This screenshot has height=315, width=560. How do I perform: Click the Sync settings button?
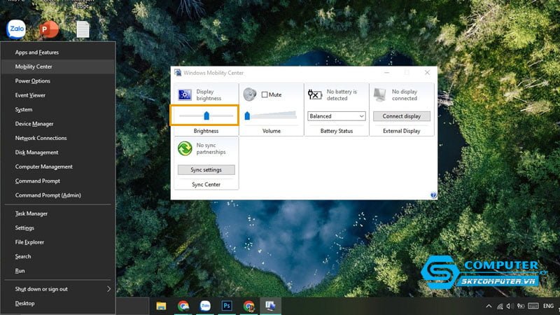[206, 169]
